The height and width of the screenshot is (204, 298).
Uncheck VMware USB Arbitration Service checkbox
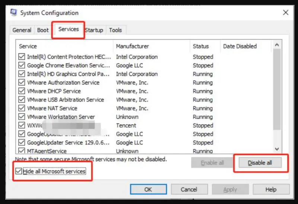22,99
